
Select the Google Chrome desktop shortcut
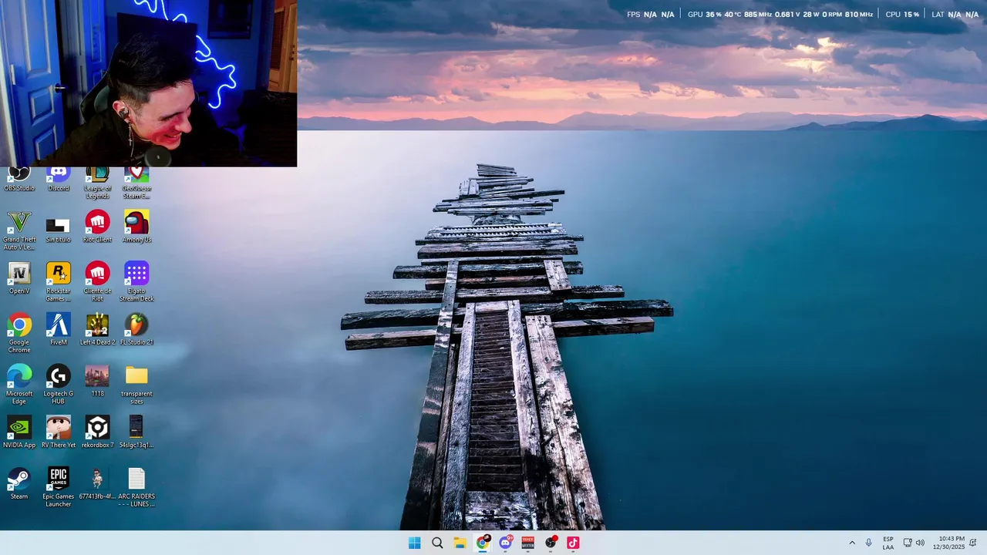coord(19,333)
